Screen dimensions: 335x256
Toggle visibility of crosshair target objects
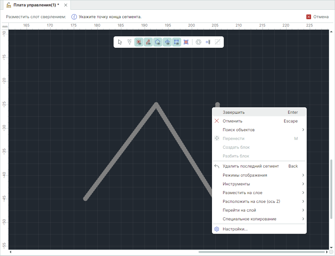(167, 42)
